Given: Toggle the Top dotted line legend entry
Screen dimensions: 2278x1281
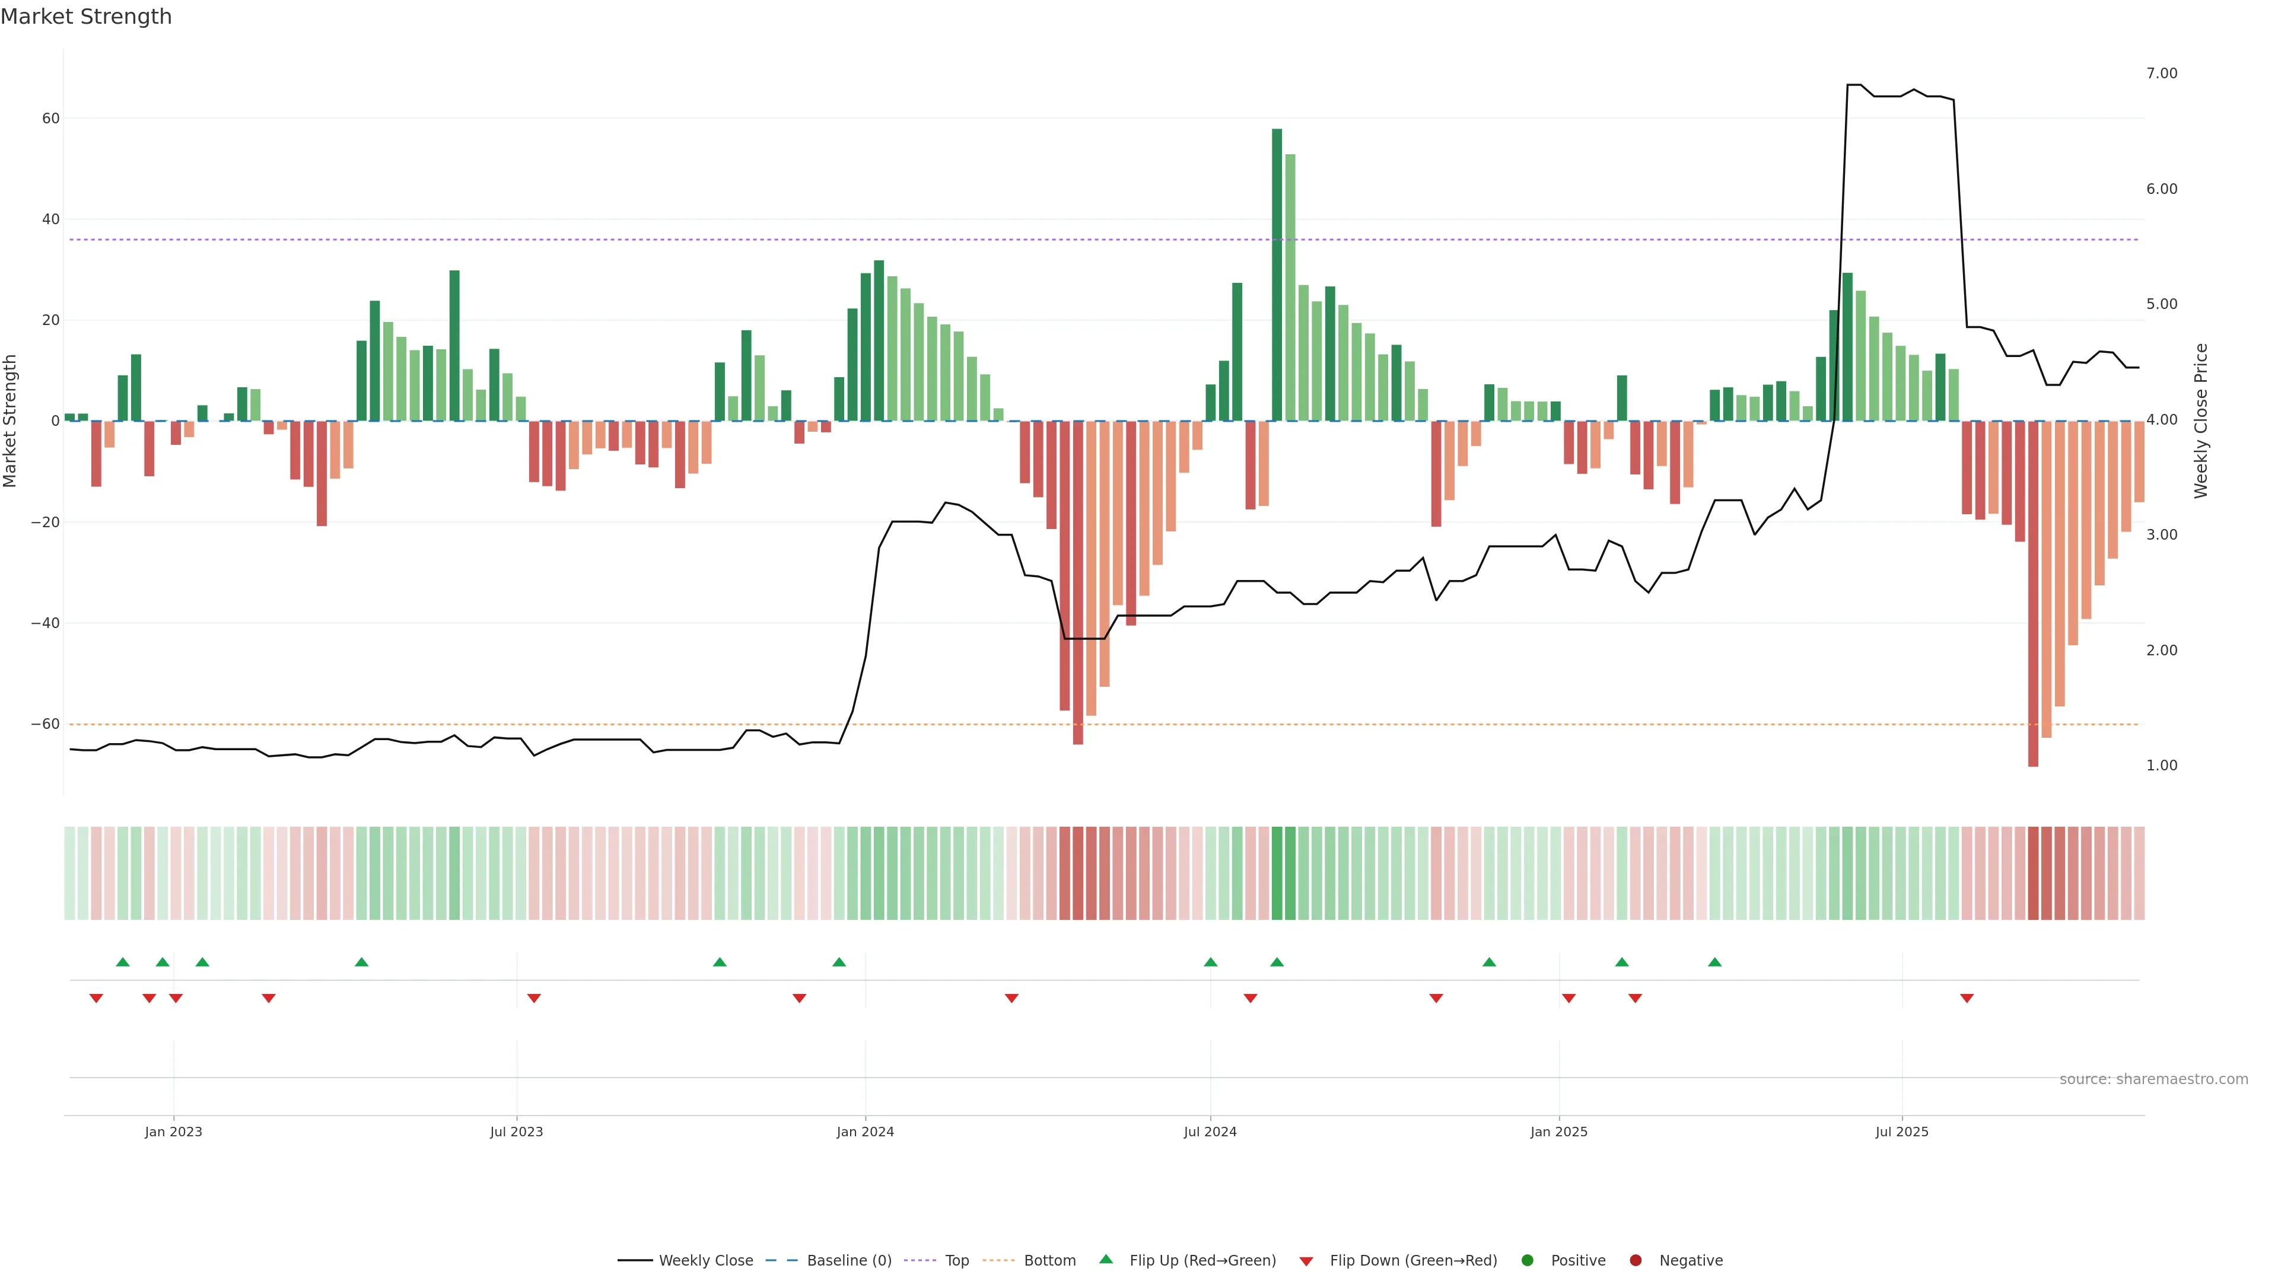Looking at the screenshot, I should pos(956,1260).
